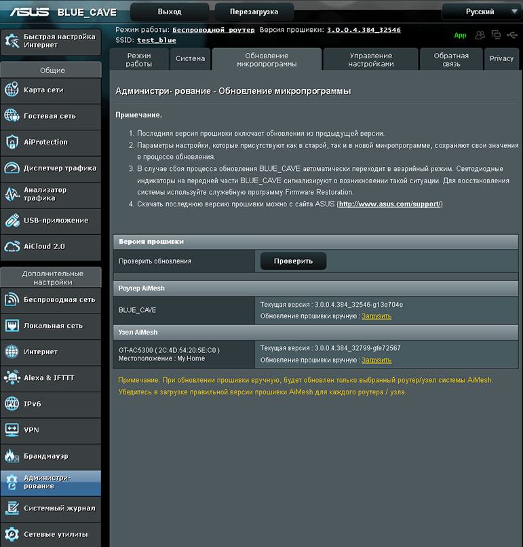
Task: Open the Quick Internet Setup icon
Action: [12, 41]
